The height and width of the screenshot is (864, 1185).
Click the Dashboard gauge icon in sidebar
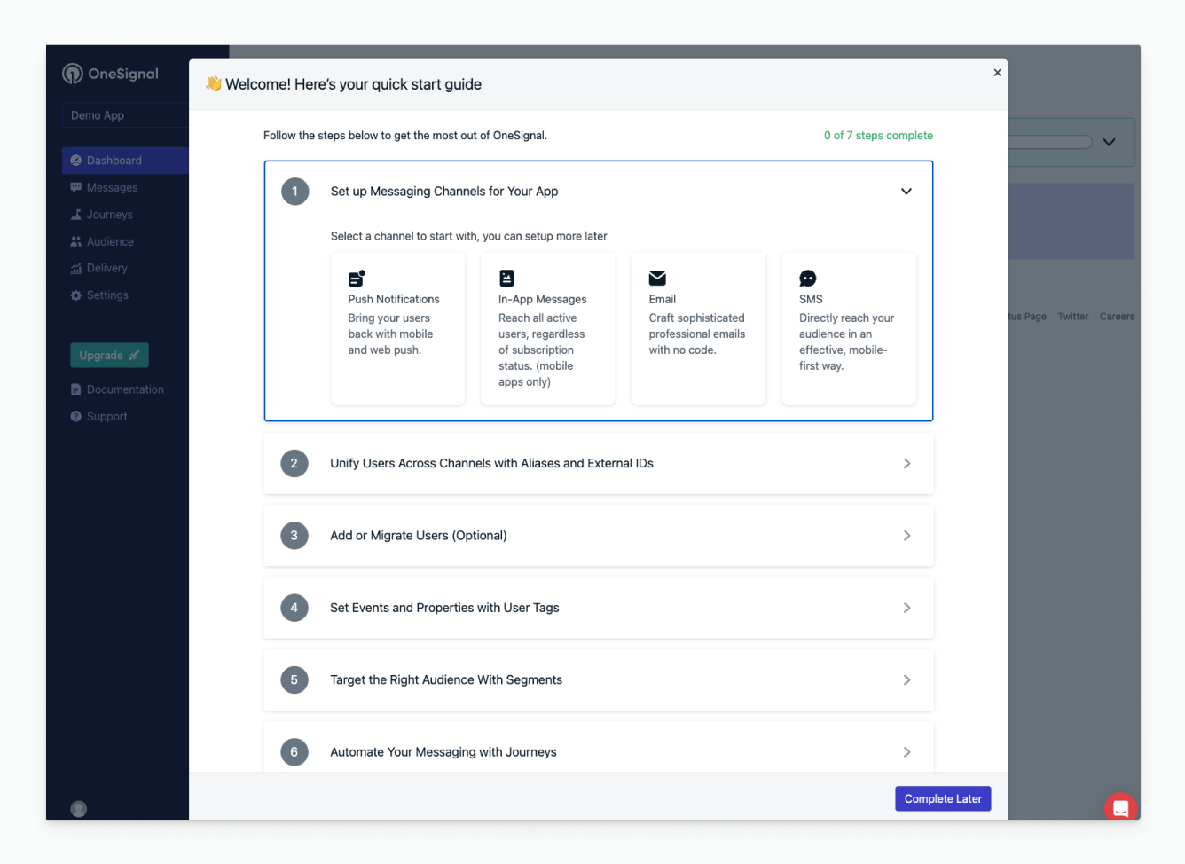click(76, 161)
